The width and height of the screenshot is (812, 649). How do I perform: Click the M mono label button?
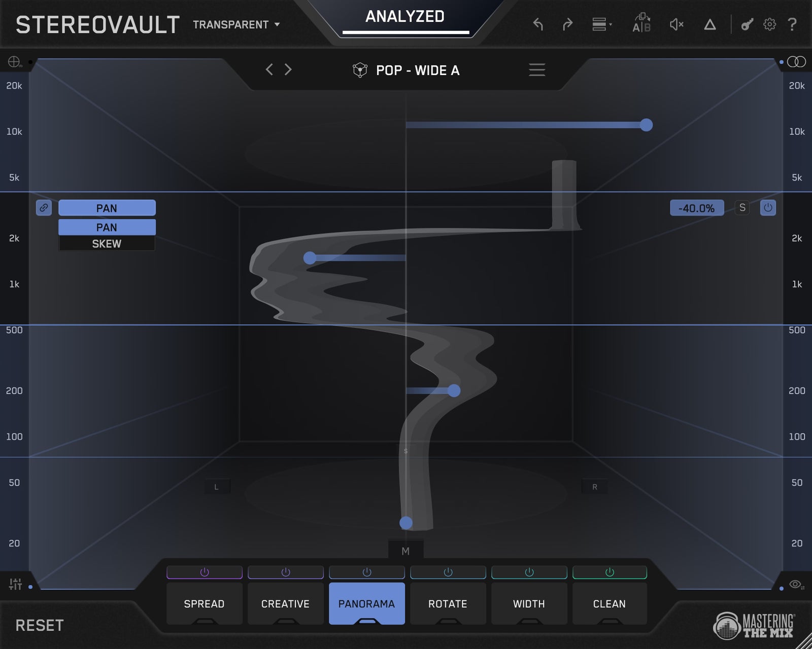tap(405, 551)
